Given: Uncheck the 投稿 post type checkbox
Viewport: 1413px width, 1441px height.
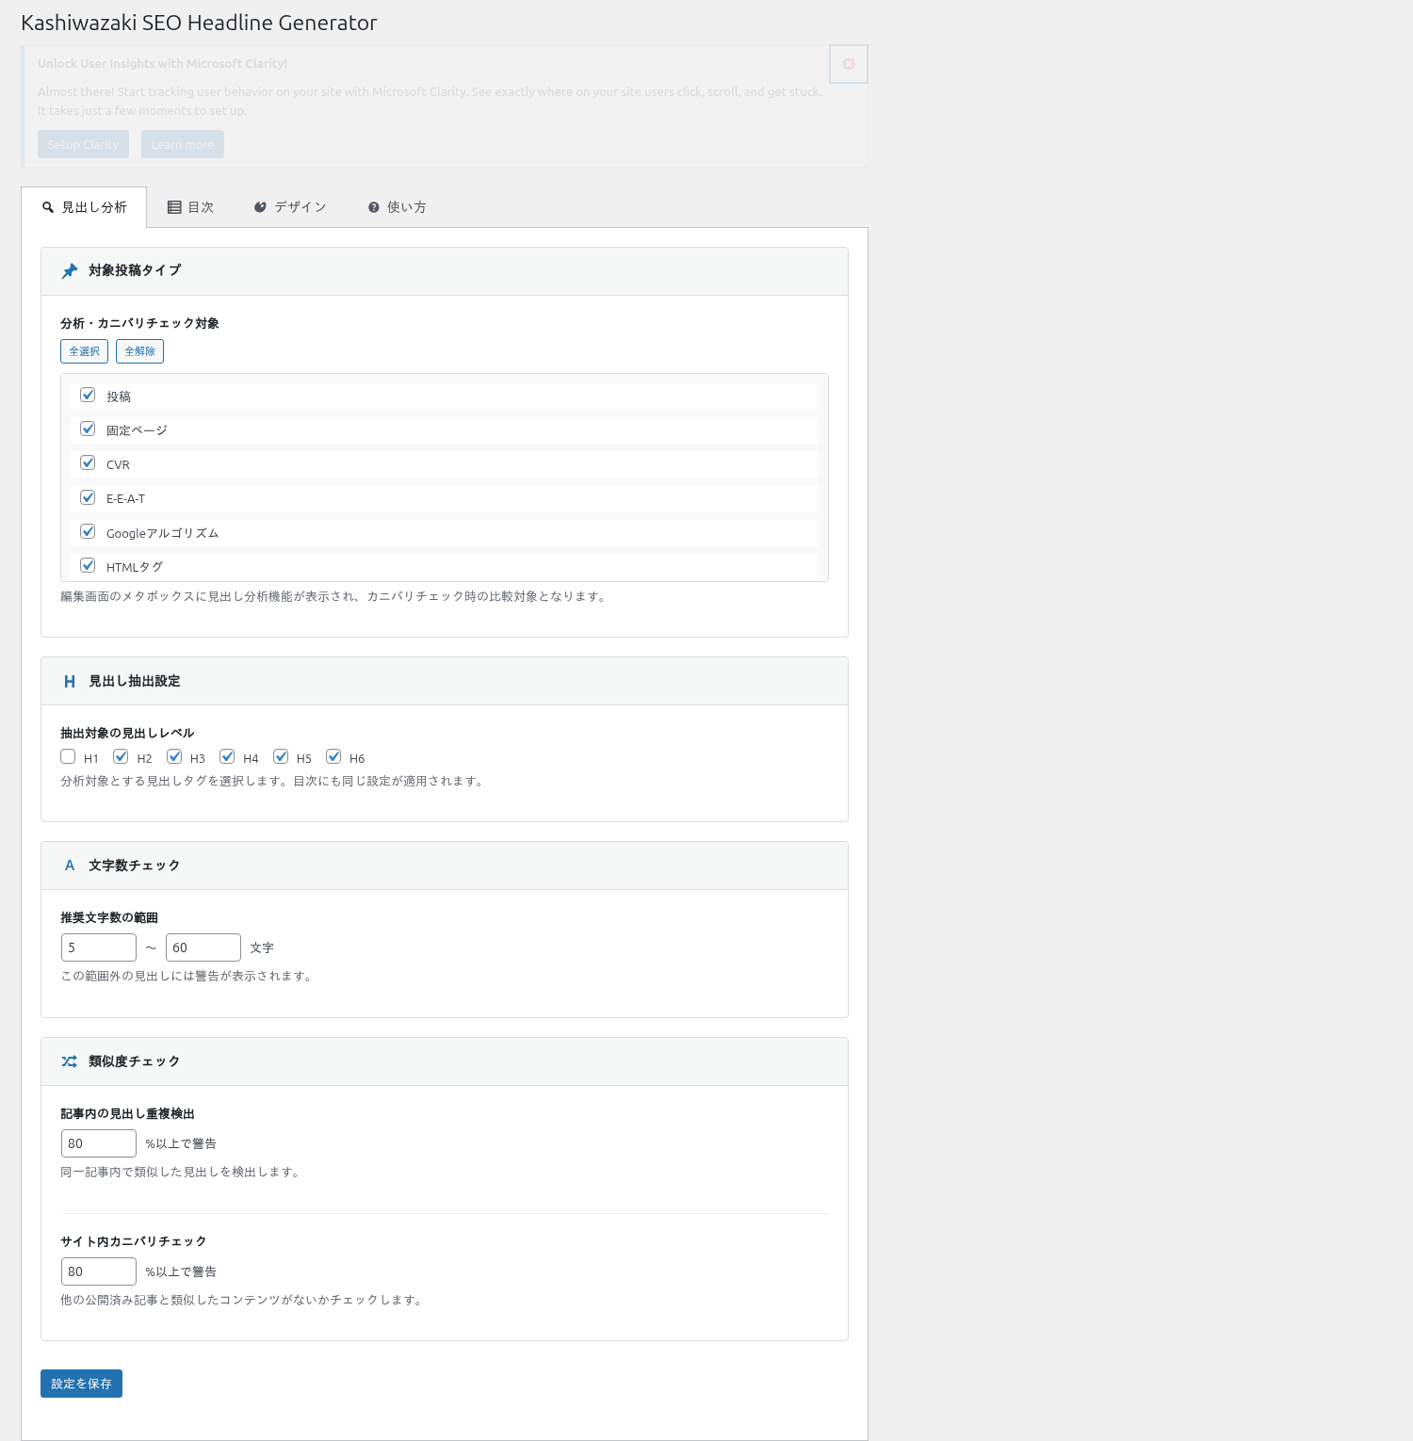Looking at the screenshot, I should click(x=88, y=395).
